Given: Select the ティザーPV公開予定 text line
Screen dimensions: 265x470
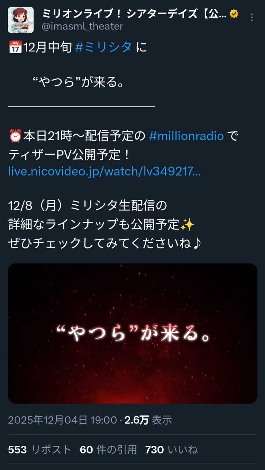Looking at the screenshot, I should (x=69, y=153).
